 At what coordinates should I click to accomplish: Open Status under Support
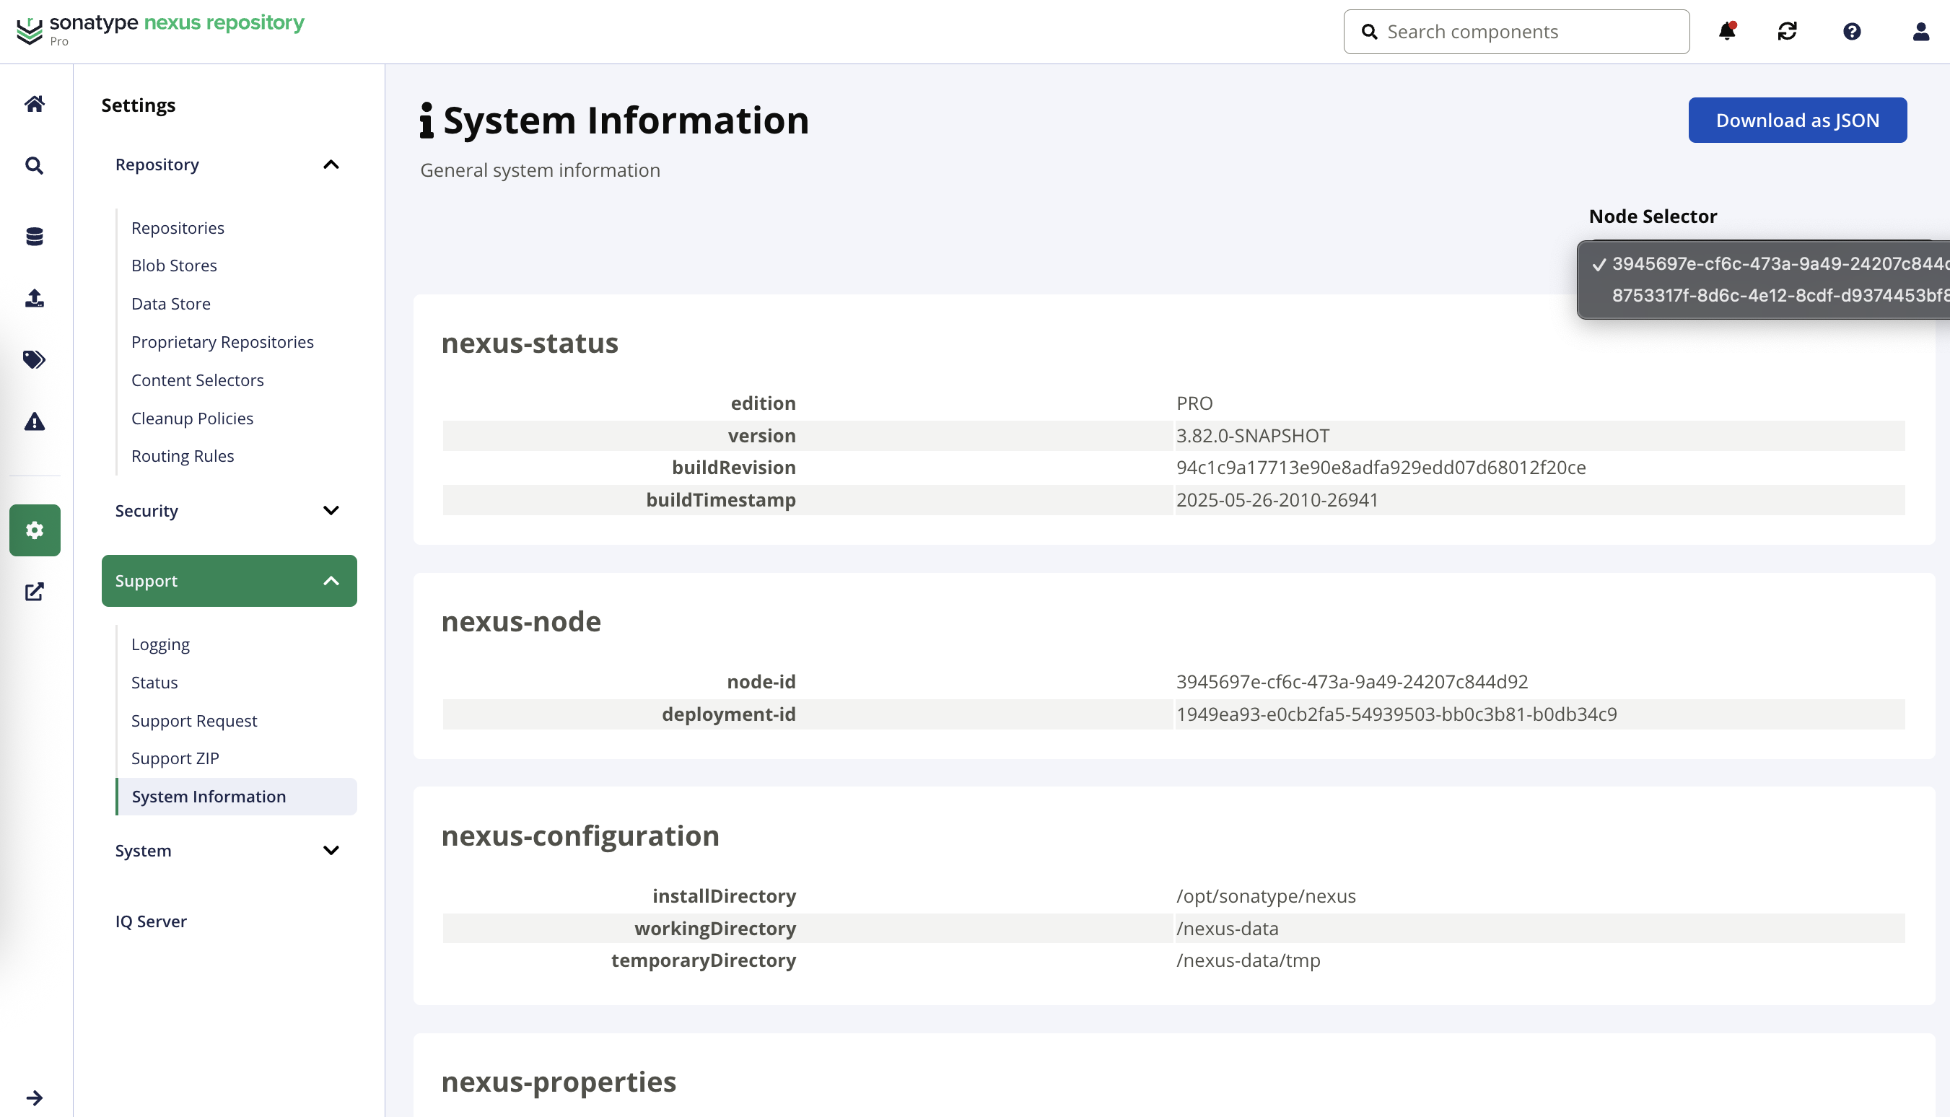[x=154, y=683]
